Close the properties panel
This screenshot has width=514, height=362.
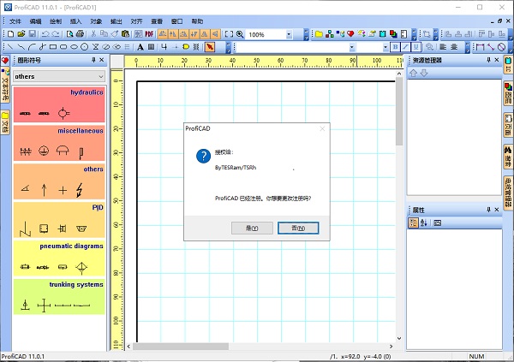pyautogui.click(x=497, y=210)
